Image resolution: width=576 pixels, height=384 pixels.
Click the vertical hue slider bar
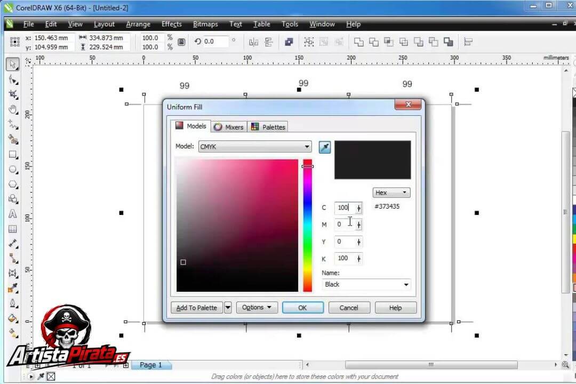pyautogui.click(x=308, y=225)
